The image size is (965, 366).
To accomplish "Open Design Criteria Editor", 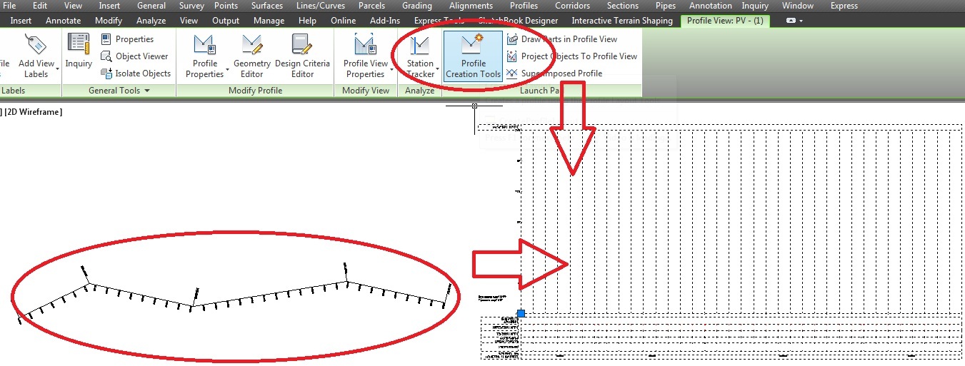I will coord(302,56).
